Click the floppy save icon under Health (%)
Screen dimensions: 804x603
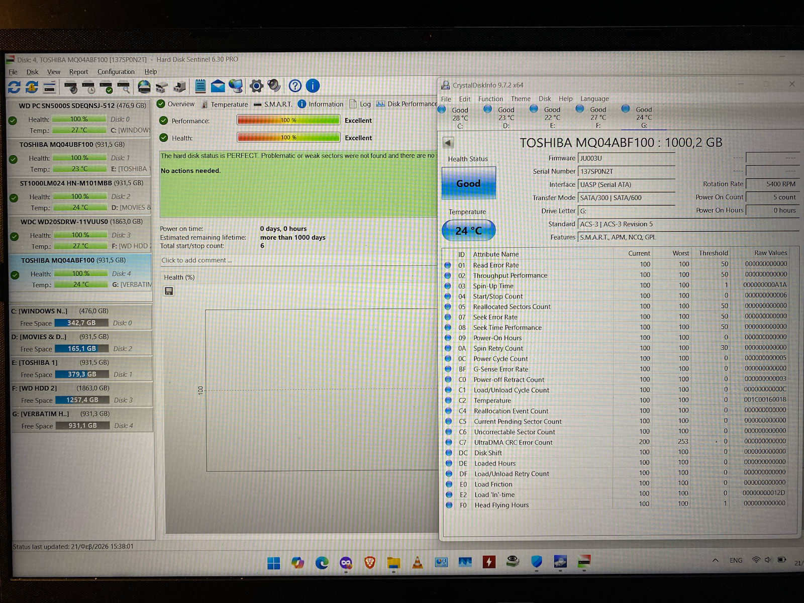tap(169, 291)
